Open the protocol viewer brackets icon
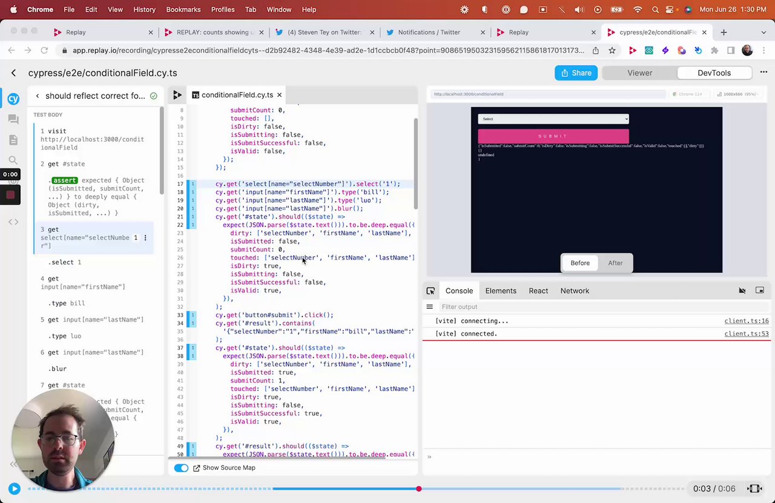The image size is (775, 503). (13, 222)
